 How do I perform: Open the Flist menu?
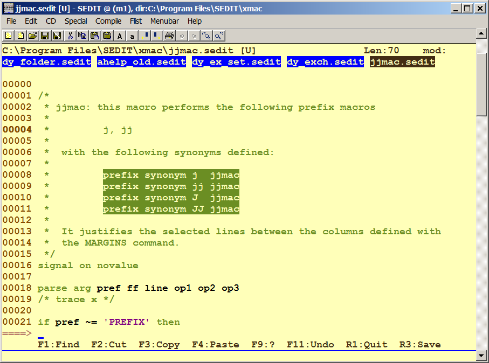tap(136, 21)
